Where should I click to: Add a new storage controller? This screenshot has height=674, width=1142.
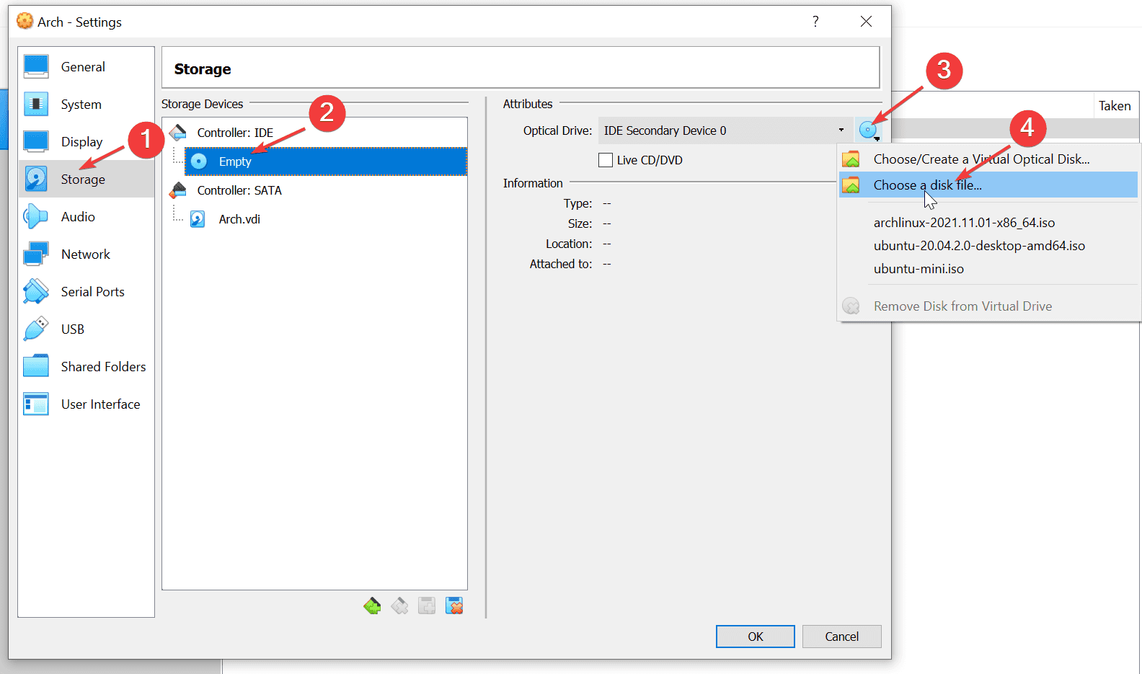pyautogui.click(x=372, y=606)
